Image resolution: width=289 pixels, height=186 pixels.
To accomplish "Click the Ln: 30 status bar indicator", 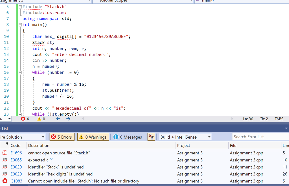I will pos(248,119).
